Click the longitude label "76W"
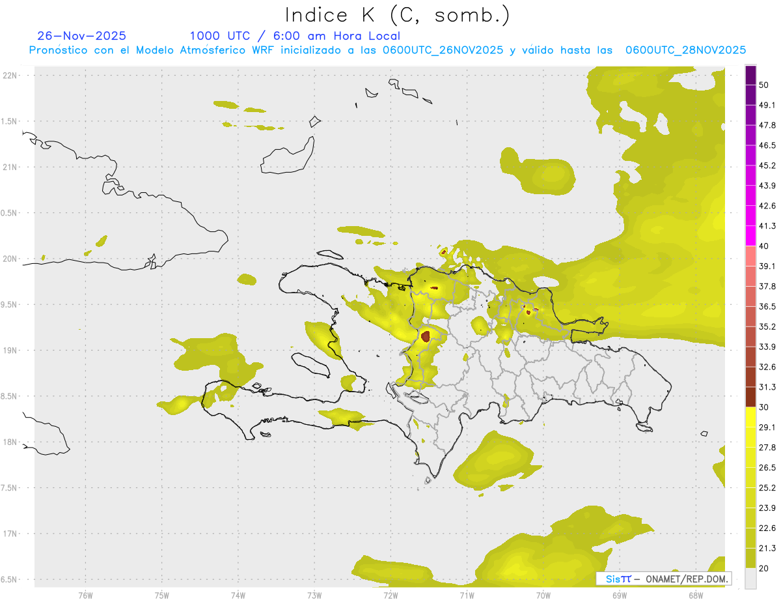Viewport: 781px width, 604px height. pos(85,596)
